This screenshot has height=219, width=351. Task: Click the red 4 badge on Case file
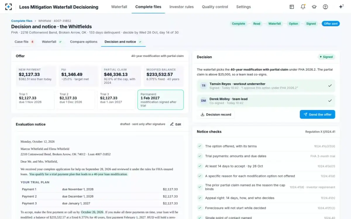point(32,42)
